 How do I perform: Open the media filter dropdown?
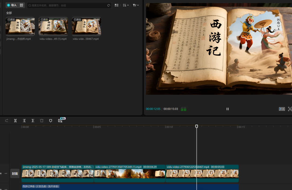(135, 5)
